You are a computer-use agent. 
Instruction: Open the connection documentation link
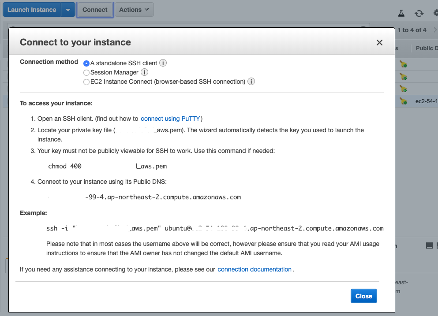255,269
